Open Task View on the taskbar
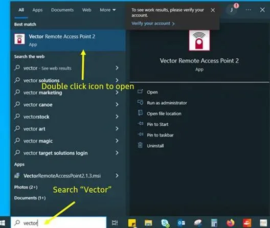Screen dimensions: 270x228 click(x=115, y=223)
